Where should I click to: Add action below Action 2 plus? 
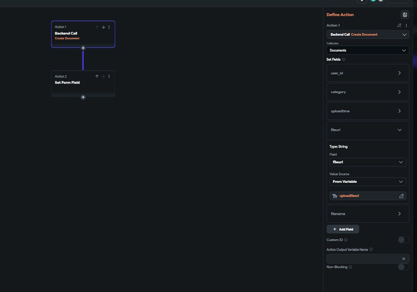click(83, 97)
